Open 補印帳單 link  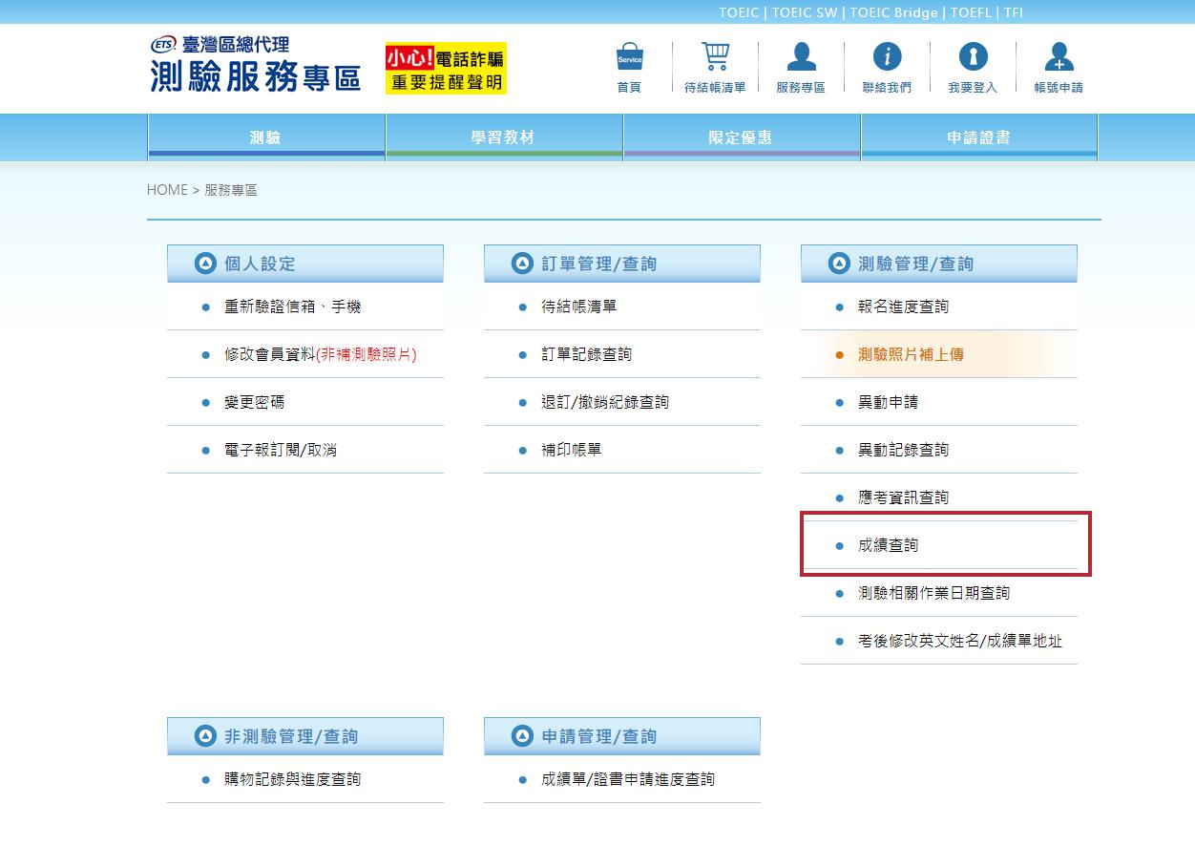571,450
